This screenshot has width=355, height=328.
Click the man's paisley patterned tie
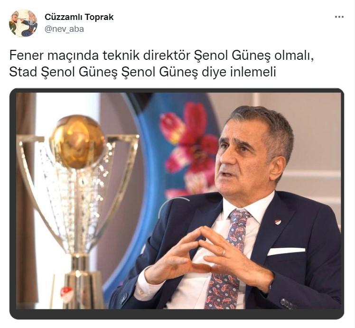(229, 260)
